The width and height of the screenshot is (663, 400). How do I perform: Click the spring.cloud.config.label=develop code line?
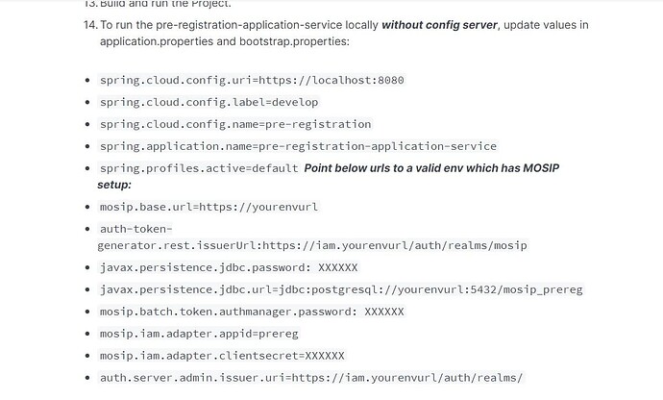(x=209, y=102)
